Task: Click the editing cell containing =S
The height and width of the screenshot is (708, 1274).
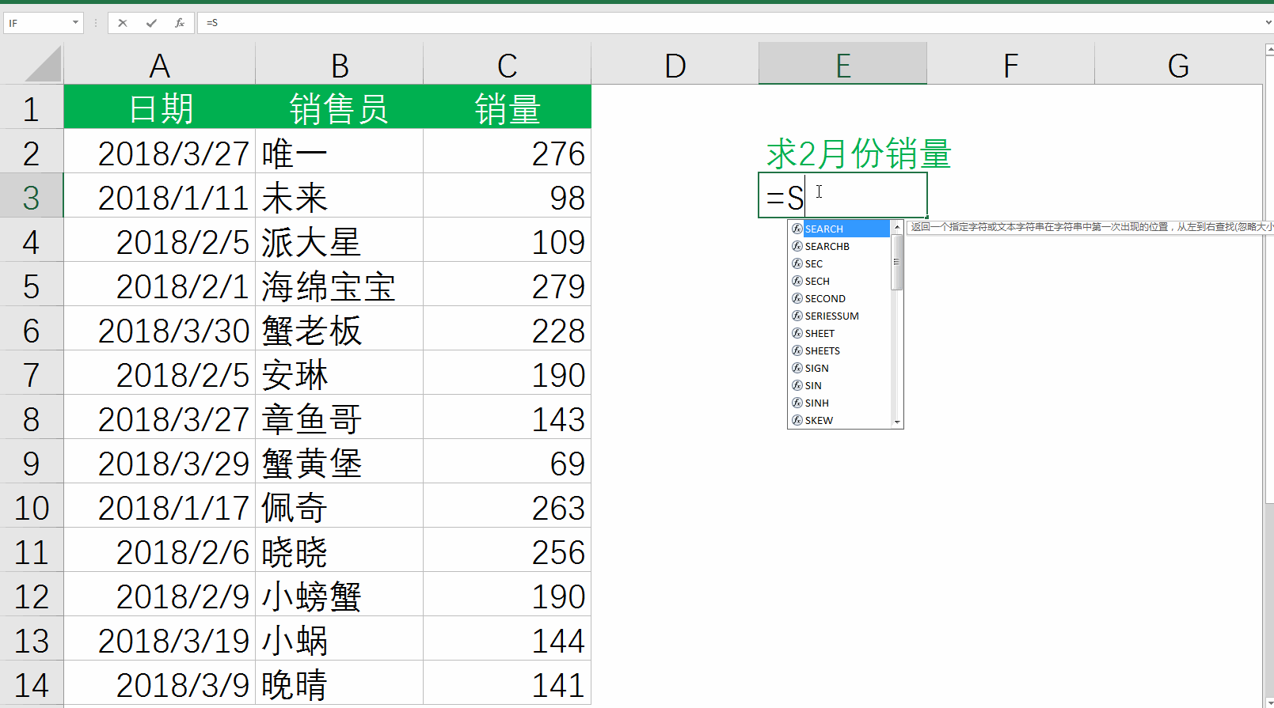Action: (x=843, y=195)
